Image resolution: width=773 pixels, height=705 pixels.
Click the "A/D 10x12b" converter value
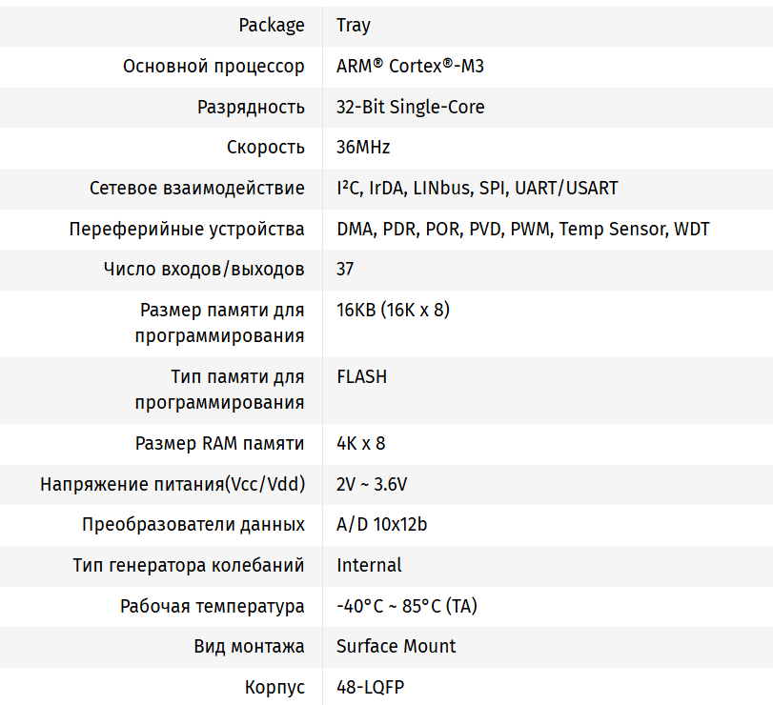[381, 524]
